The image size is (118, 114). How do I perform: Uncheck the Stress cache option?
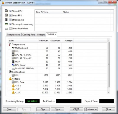click(10, 20)
